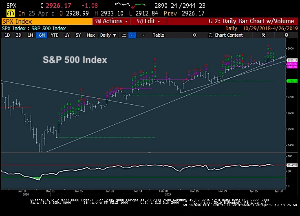Click the high value 2933.10
Viewport: 300px width, 216px height.
(x=112, y=13)
